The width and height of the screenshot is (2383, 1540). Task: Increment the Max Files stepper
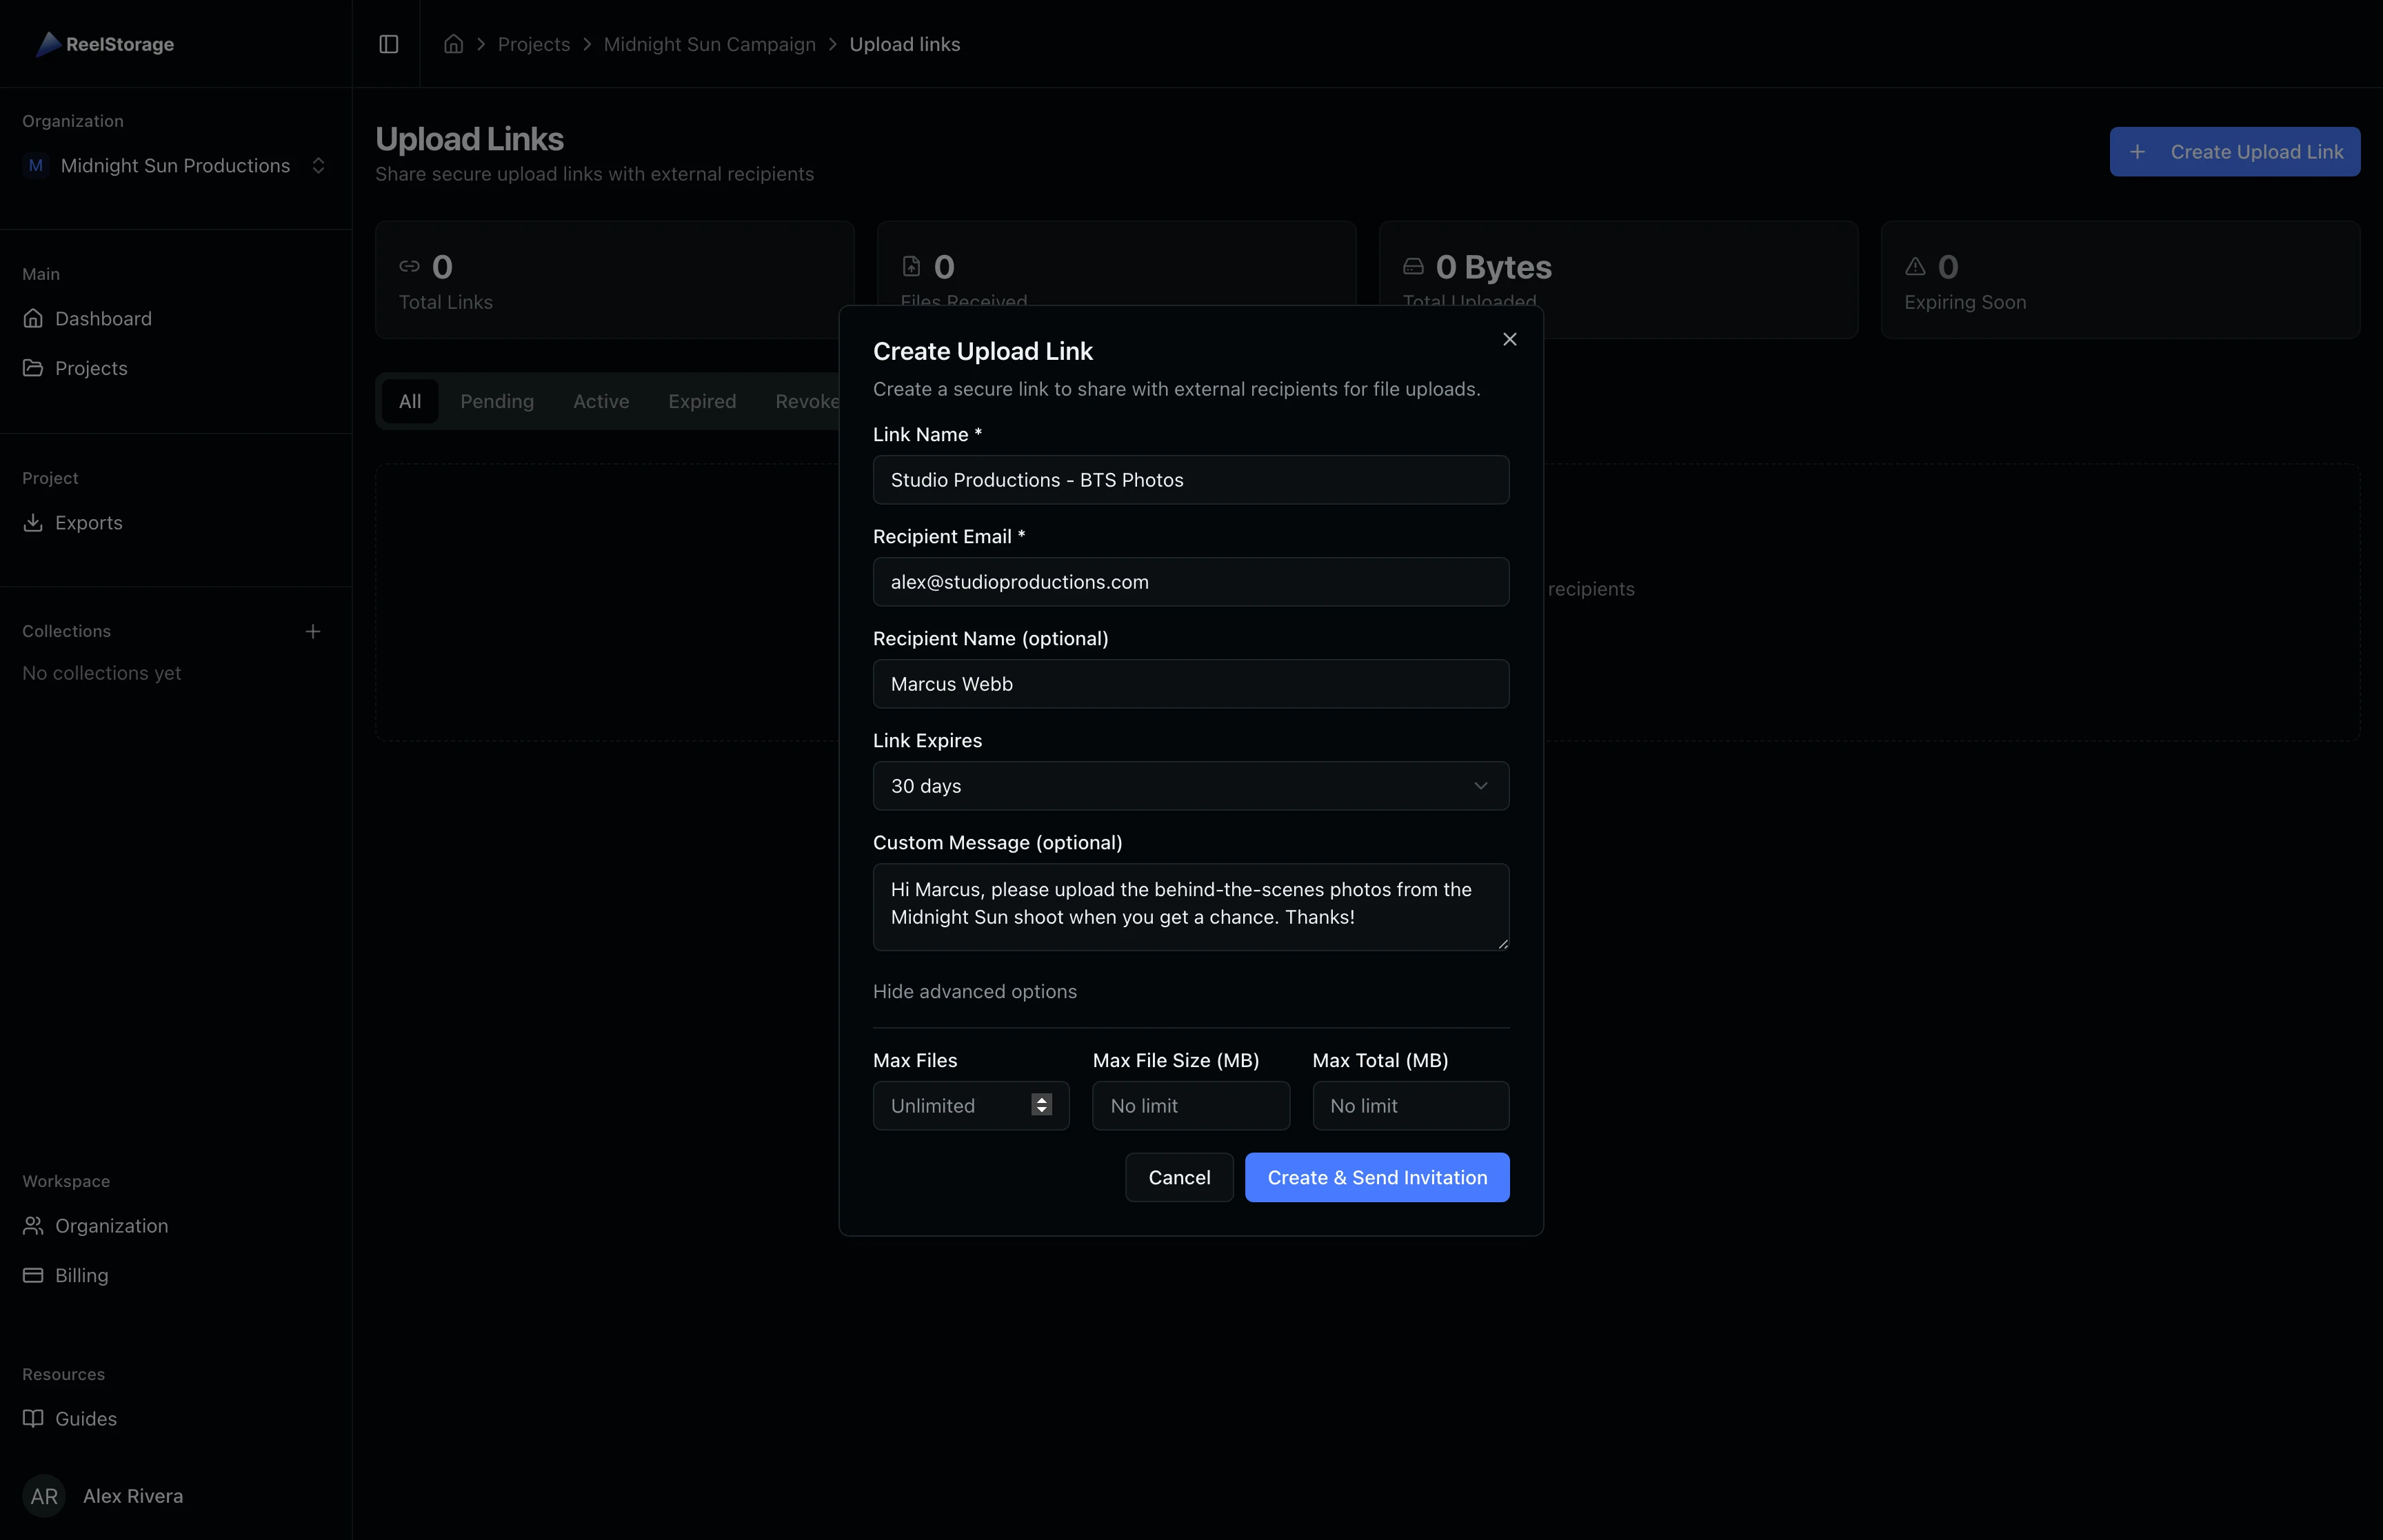1041,1099
